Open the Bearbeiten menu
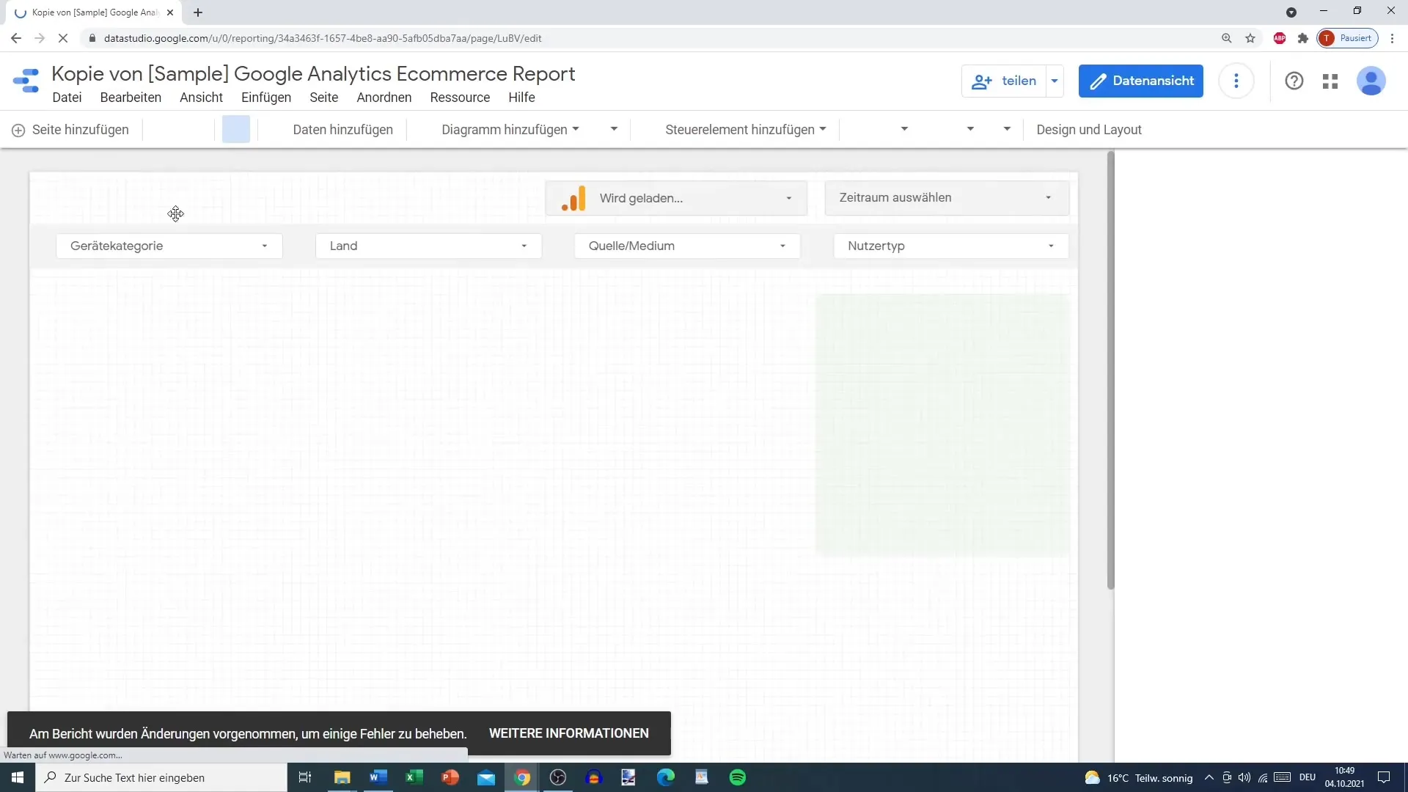This screenshot has width=1408, height=792. (131, 98)
